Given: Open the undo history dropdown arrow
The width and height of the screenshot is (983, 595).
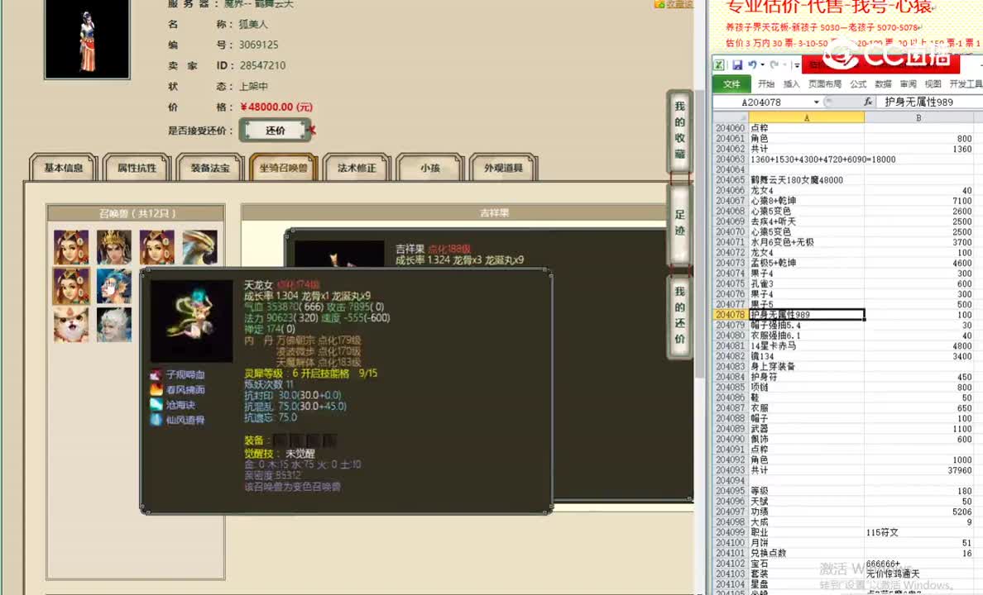Looking at the screenshot, I should [762, 64].
